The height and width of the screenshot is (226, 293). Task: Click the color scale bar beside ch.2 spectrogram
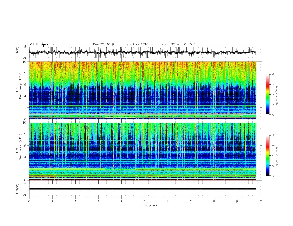tap(268, 155)
